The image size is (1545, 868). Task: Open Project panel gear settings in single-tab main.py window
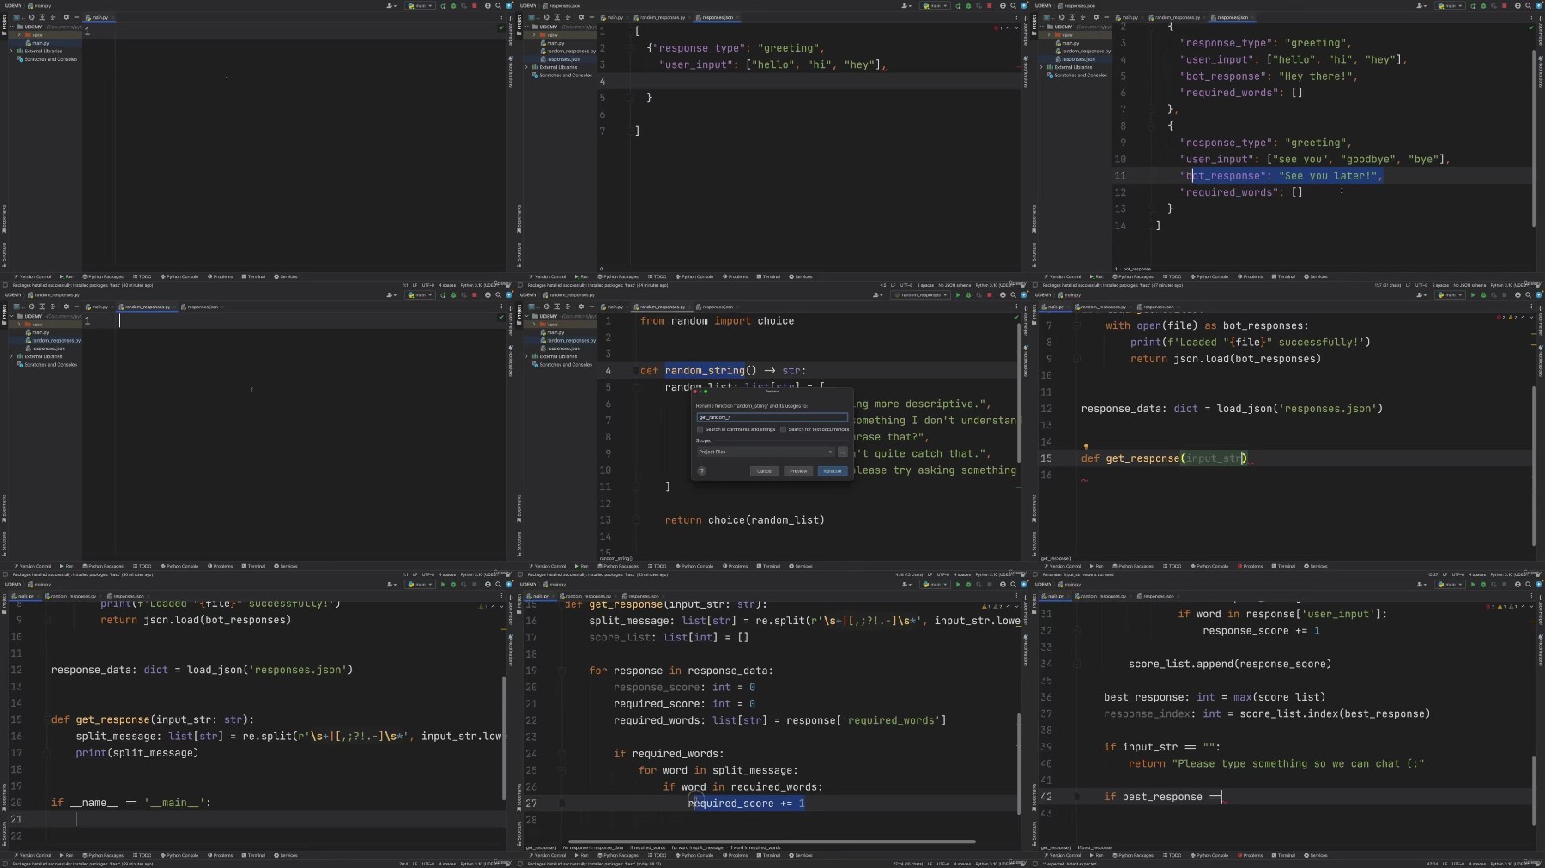[x=66, y=17]
